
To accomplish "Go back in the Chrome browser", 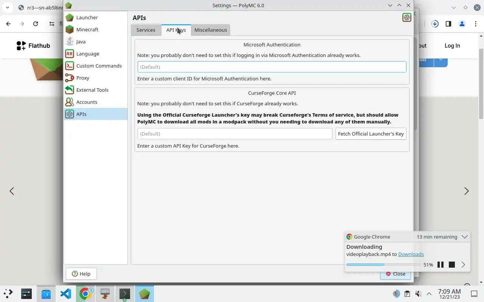I will click(8, 24).
